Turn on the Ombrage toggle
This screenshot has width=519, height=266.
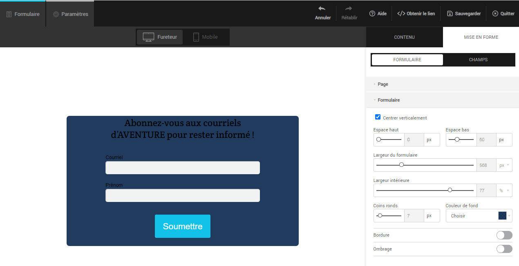tap(504, 249)
